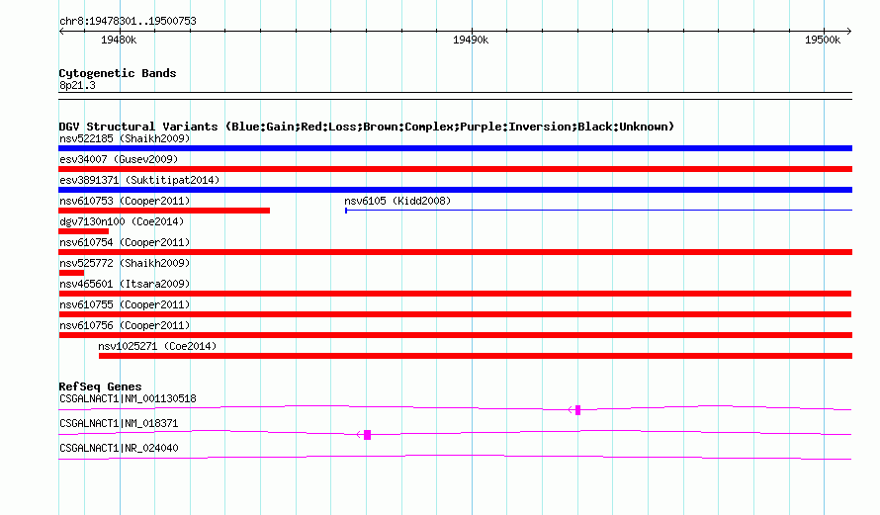Click the 19480k ruler label
The image size is (880, 515).
tap(119, 40)
